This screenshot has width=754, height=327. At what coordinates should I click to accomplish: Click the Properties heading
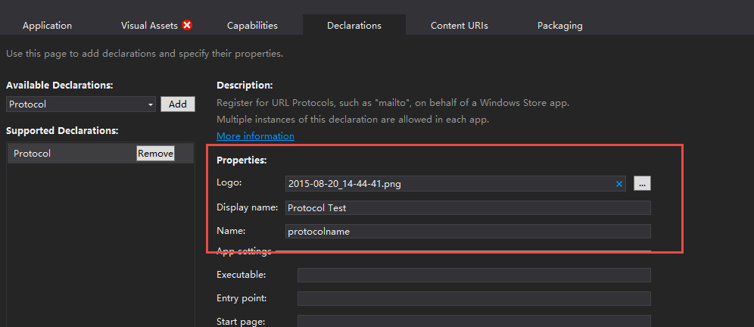[241, 160]
